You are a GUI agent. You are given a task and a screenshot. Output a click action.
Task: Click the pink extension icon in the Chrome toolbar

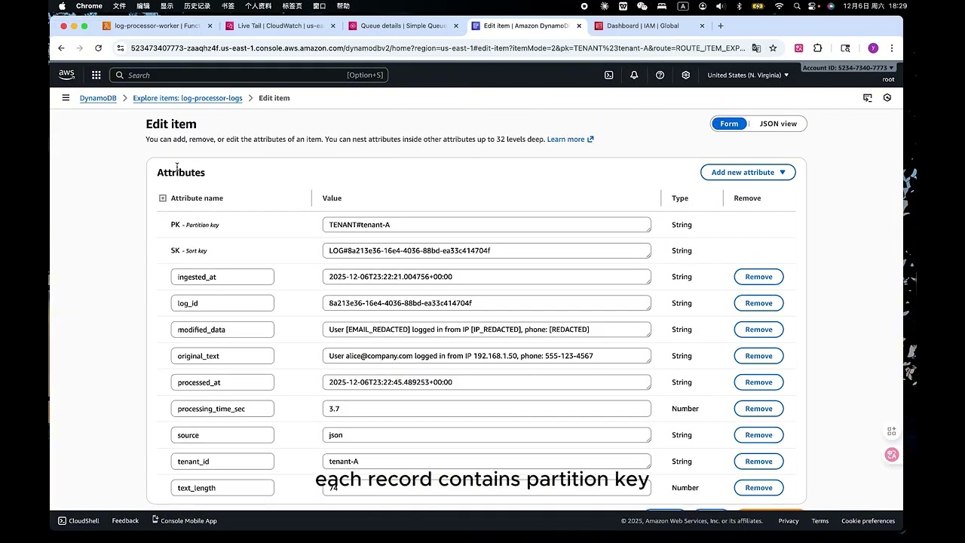tap(798, 48)
